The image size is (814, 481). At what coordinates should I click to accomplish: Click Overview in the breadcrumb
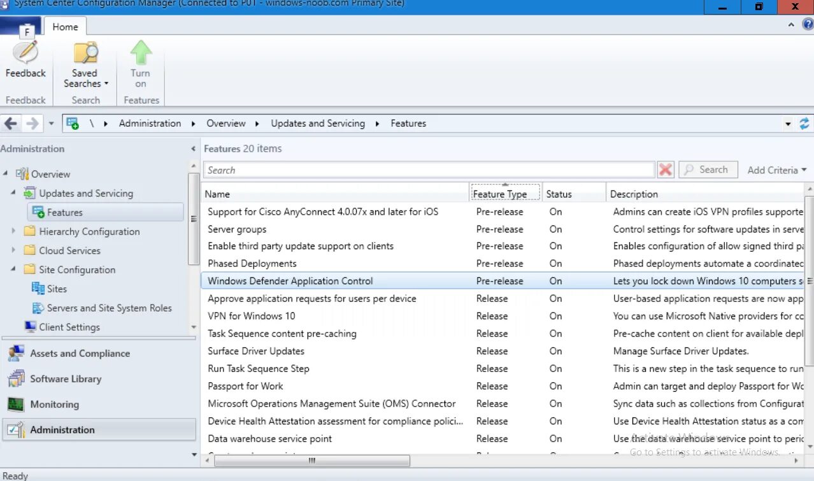coord(226,124)
